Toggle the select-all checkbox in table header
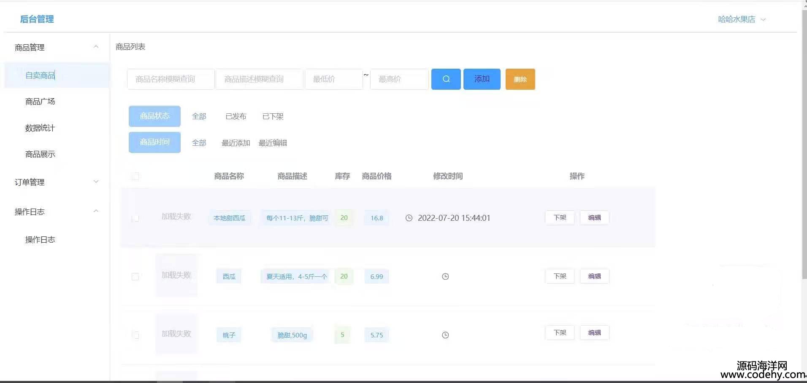Viewport: 807px width, 383px height. point(135,176)
